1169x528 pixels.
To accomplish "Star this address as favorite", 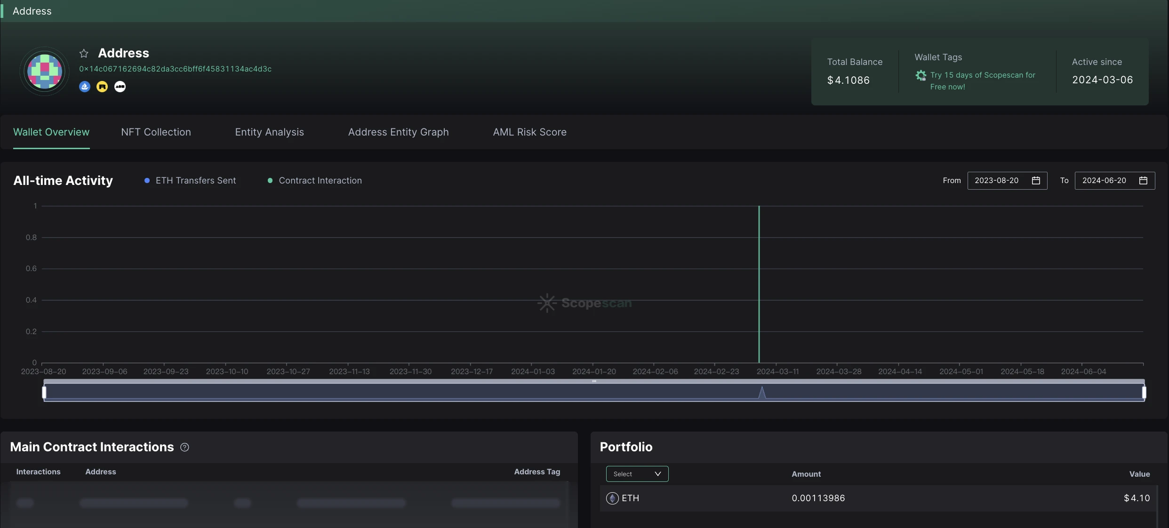I will click(x=84, y=53).
